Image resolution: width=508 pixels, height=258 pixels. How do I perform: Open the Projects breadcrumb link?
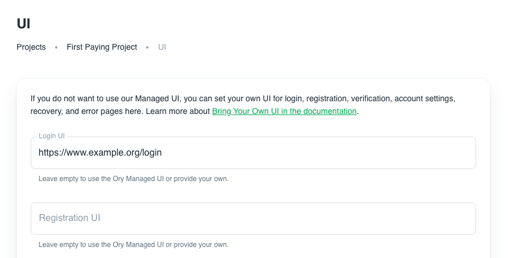pos(31,47)
